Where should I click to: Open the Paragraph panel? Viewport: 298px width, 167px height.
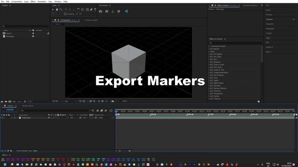coord(270,29)
